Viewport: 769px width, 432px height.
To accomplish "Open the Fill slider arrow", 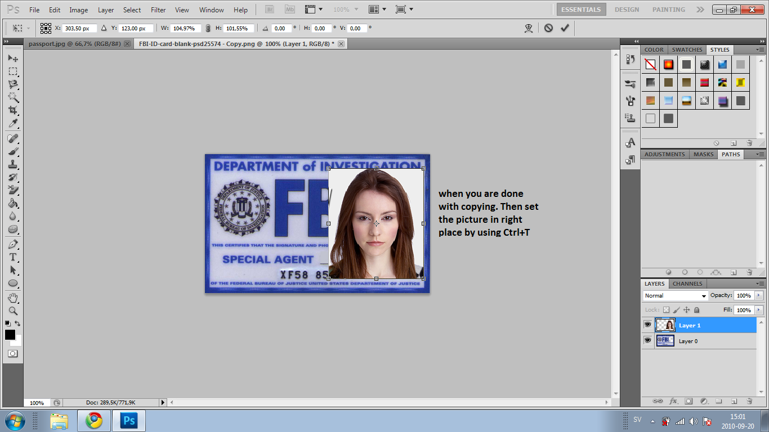I will 759,310.
